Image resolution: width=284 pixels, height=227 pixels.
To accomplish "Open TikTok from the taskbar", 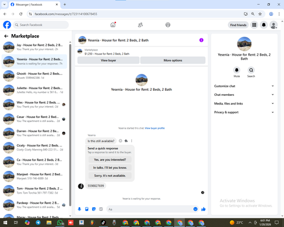I will point(103,222).
